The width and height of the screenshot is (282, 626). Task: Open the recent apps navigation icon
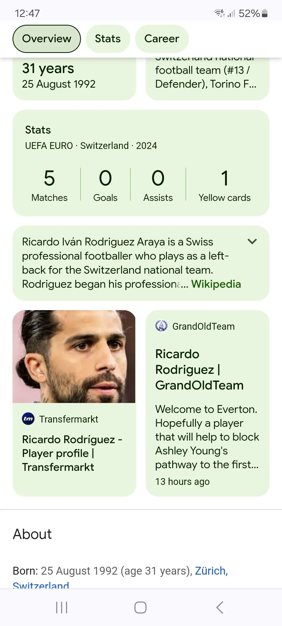[x=62, y=607]
